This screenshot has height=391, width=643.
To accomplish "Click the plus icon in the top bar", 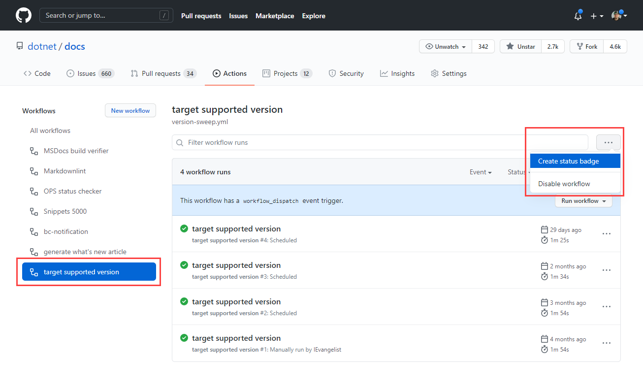I will [x=594, y=15].
